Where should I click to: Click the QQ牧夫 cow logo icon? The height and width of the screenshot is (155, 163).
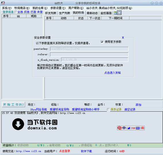coord(3,3)
